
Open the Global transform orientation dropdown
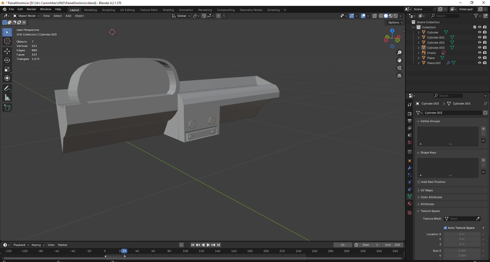coord(181,16)
